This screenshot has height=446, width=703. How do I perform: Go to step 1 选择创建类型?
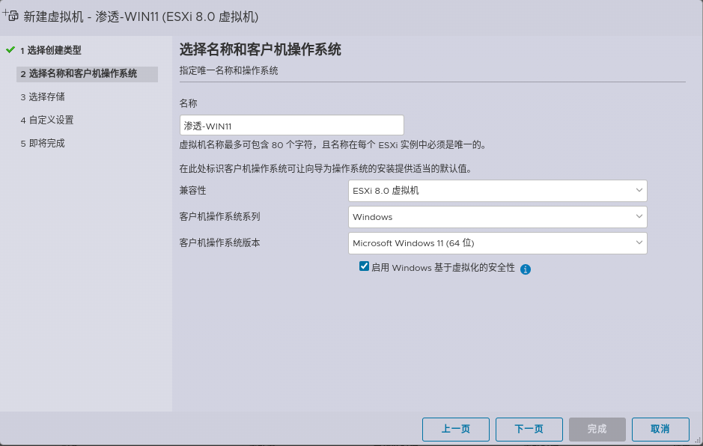pyautogui.click(x=51, y=50)
